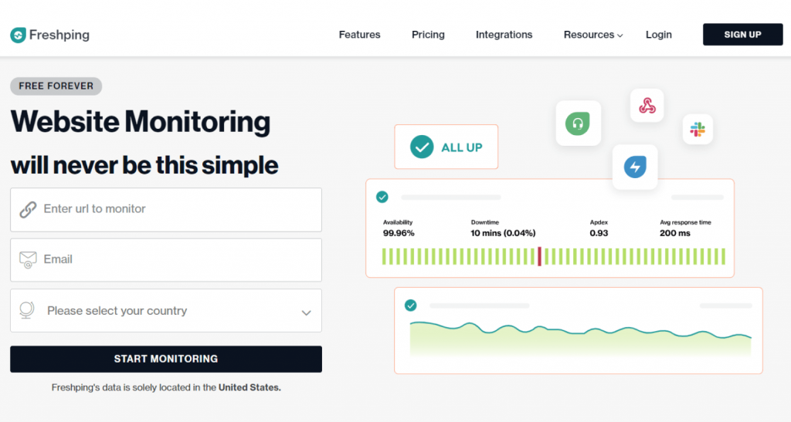
Task: Click the green response time area chart
Action: (581, 340)
